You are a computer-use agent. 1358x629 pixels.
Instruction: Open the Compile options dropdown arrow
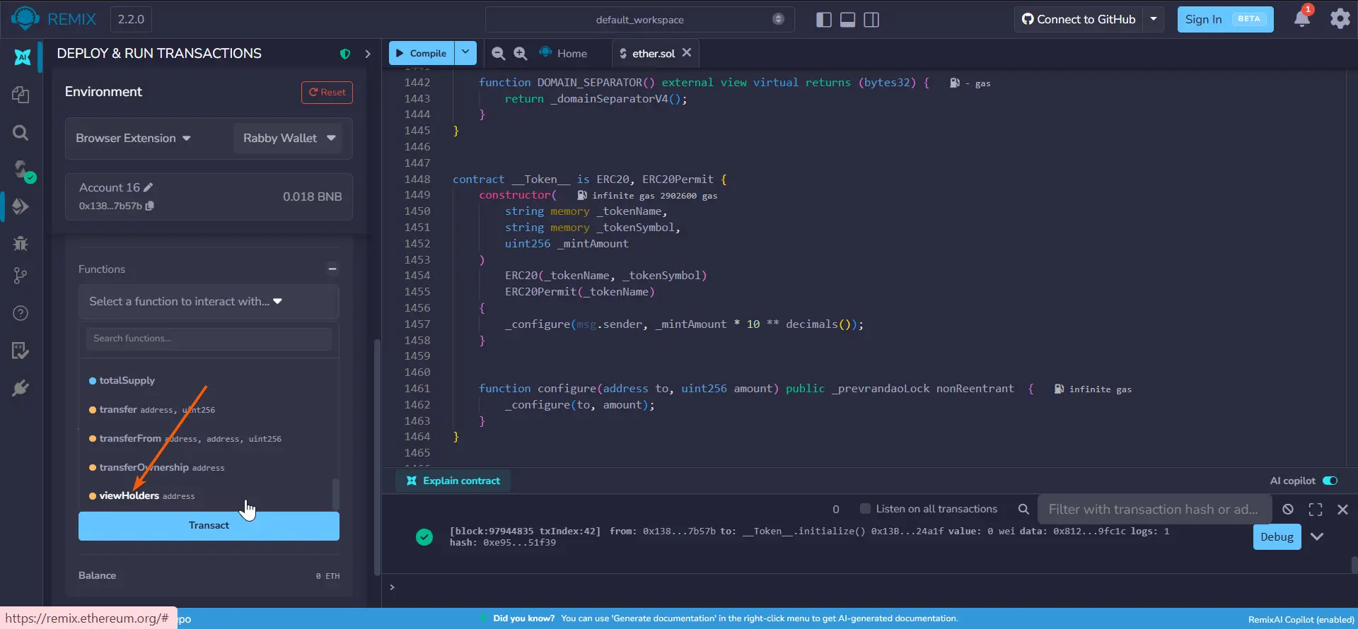(465, 52)
